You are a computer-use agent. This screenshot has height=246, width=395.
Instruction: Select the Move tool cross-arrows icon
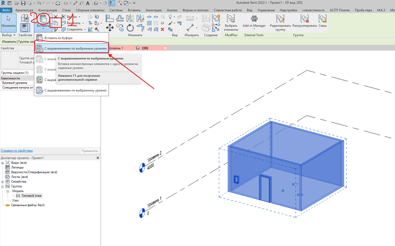(110, 28)
